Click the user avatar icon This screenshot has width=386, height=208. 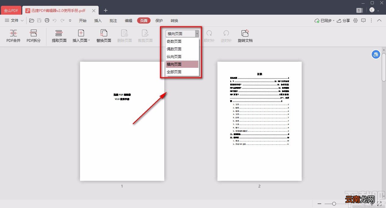point(372,10)
